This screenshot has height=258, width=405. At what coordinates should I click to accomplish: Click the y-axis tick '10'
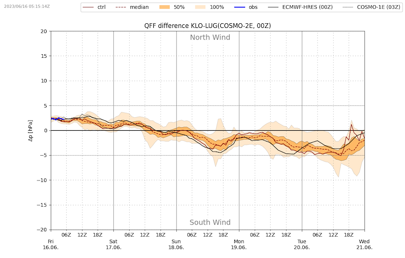[44, 81]
